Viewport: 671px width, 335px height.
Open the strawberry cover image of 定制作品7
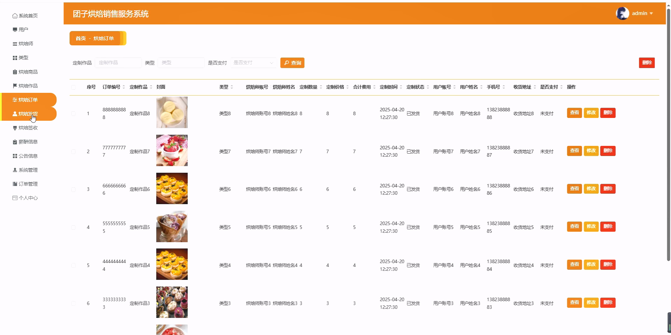pyautogui.click(x=172, y=150)
